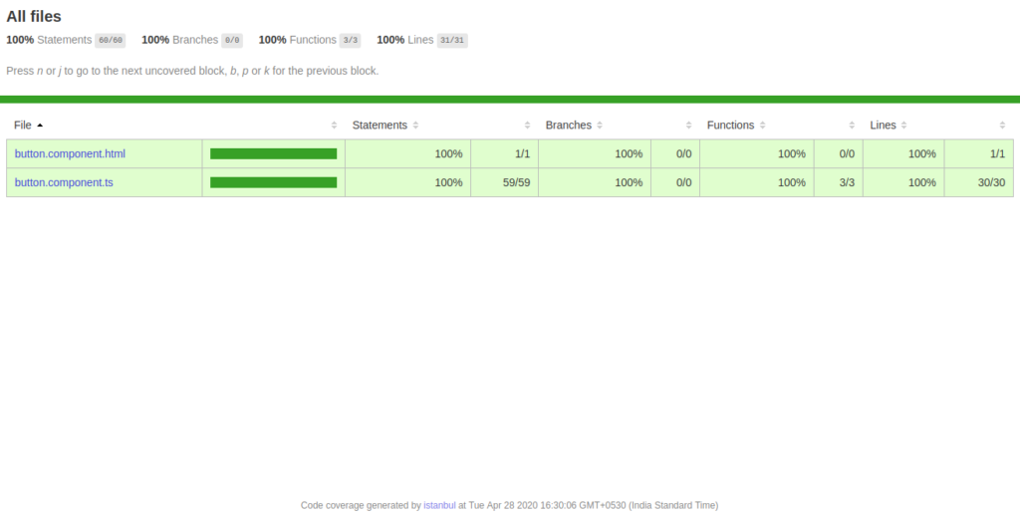Viewport: 1020px width, 521px height.
Task: Sort by Branches column header
Action: point(568,125)
